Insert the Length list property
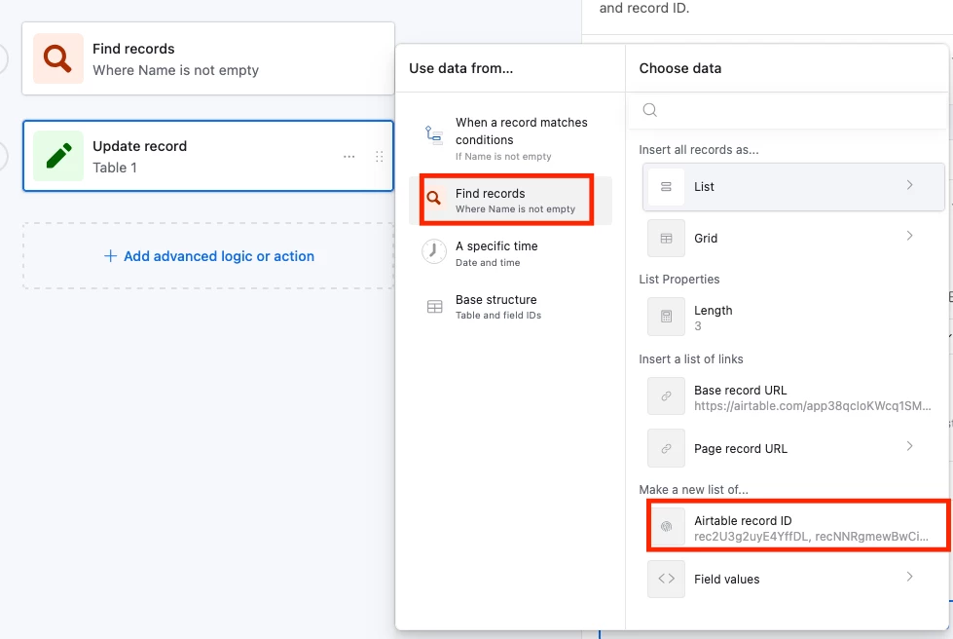The width and height of the screenshot is (953, 639). coord(793,317)
